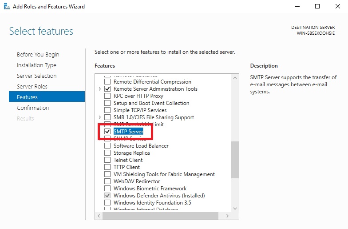Select the WebDAV Redirector feature label
Screen dimensions: 348x229
click(x=137, y=181)
